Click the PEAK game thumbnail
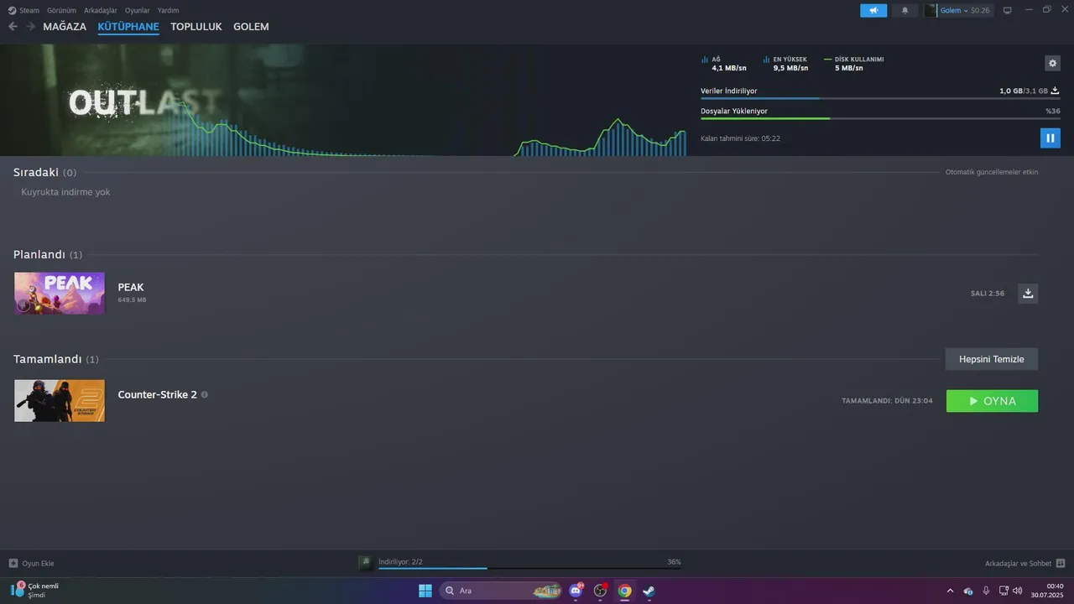 (60, 293)
